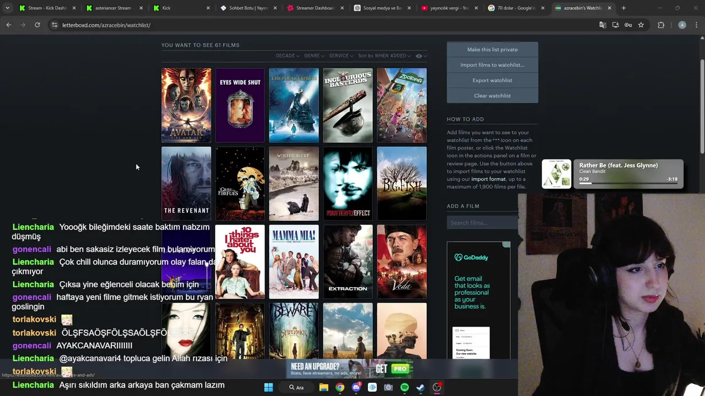The width and height of the screenshot is (705, 396).
Task: Open The Polar Express poster
Action: (294, 105)
